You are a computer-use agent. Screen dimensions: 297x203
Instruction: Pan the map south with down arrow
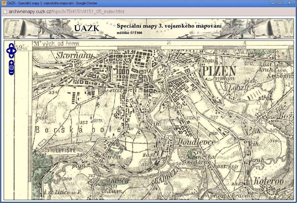point(11,56)
